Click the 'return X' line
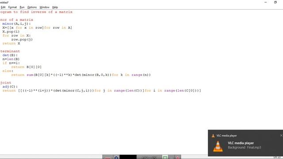The width and height of the screenshot is (283, 159). tap(11, 43)
